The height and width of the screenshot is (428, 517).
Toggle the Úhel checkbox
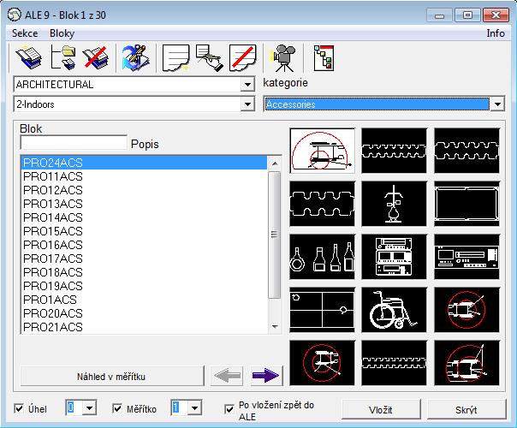click(19, 409)
